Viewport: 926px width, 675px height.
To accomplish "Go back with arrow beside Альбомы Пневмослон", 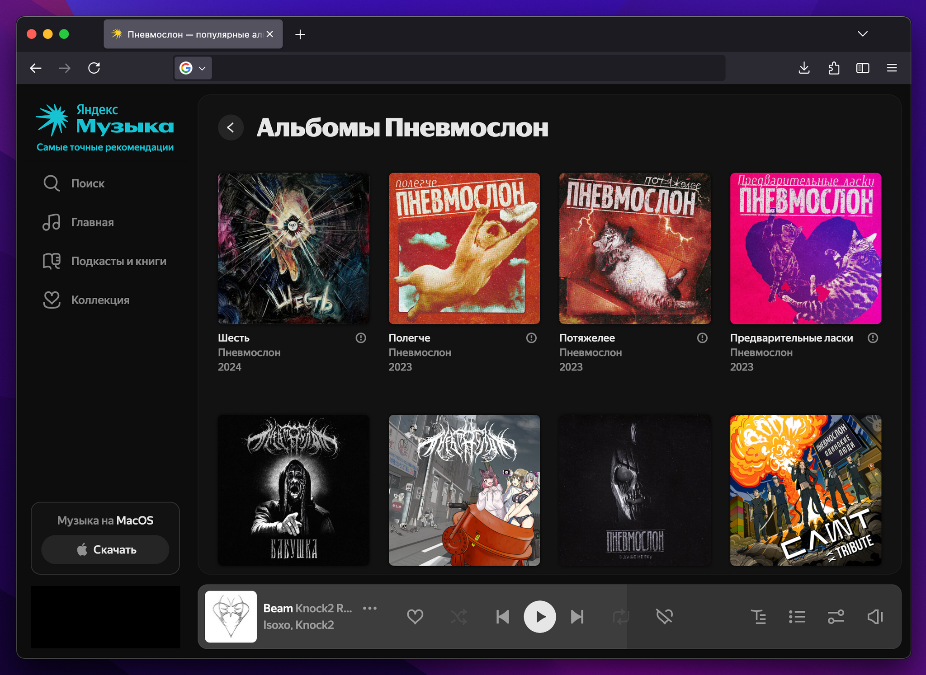I will tap(231, 128).
